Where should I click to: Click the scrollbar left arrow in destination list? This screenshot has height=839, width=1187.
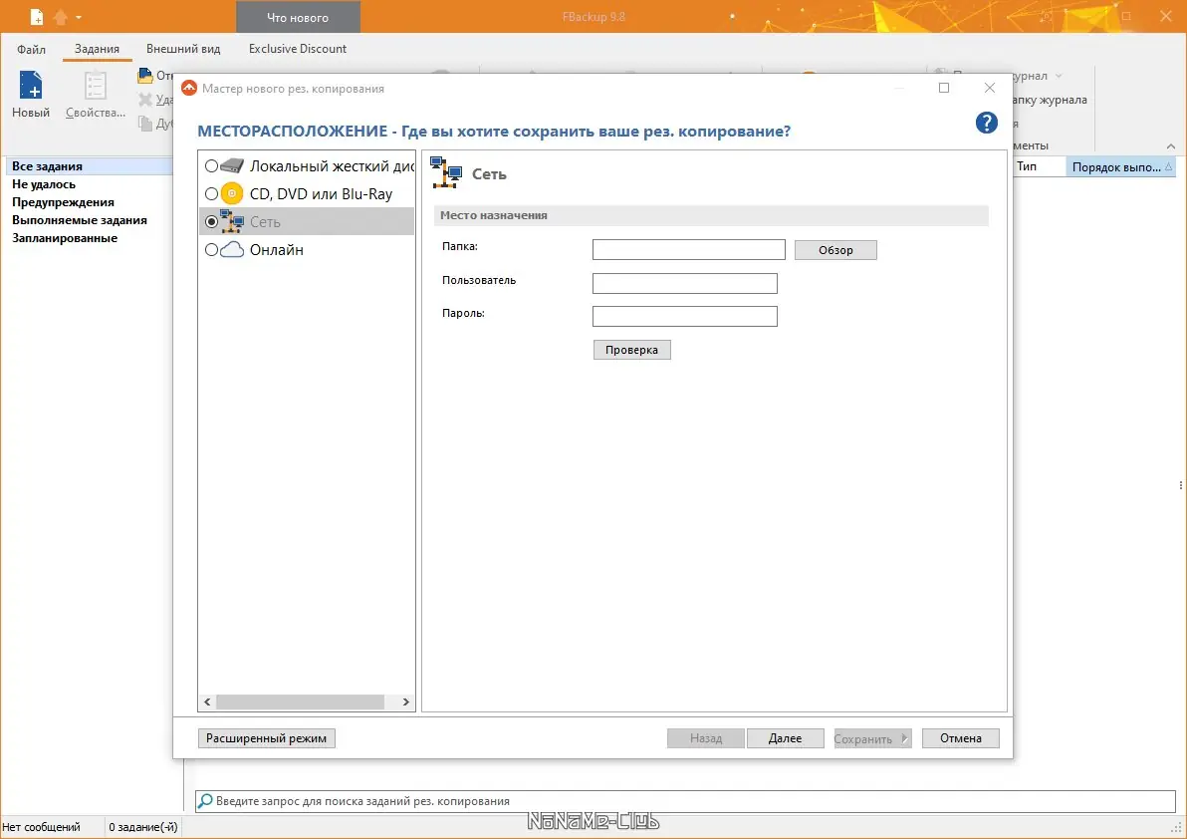point(207,701)
